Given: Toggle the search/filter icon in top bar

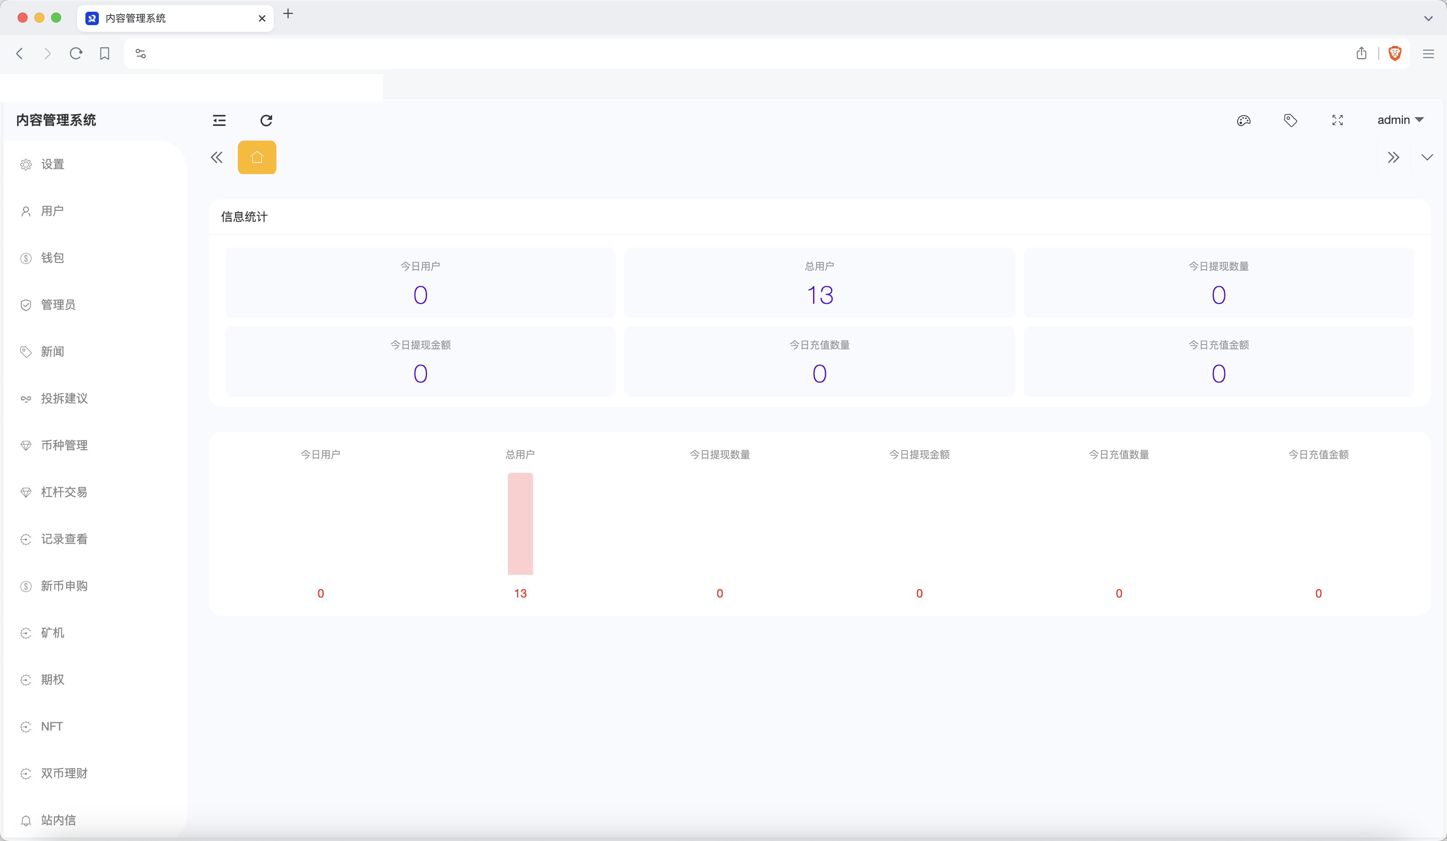Looking at the screenshot, I should (x=1291, y=119).
